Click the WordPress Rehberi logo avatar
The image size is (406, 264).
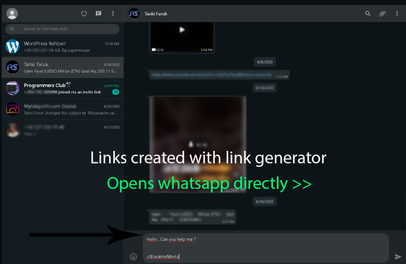[x=13, y=47]
